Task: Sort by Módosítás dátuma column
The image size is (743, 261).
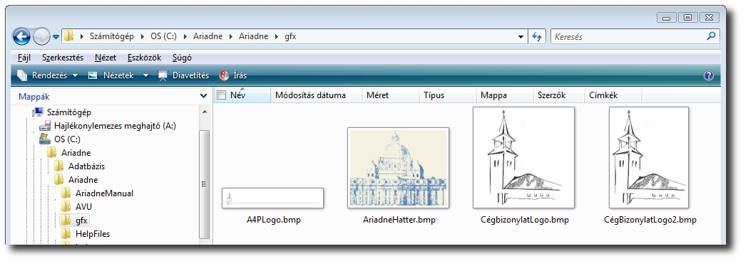Action: pos(316,95)
